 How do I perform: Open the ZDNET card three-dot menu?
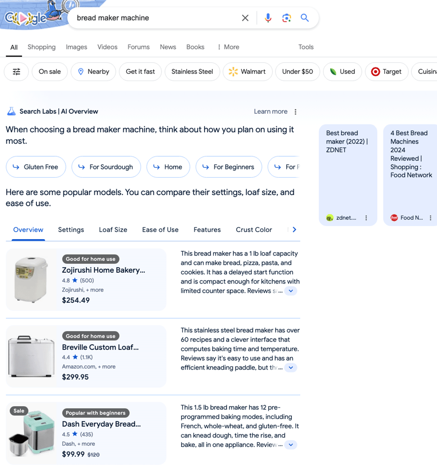tap(366, 218)
